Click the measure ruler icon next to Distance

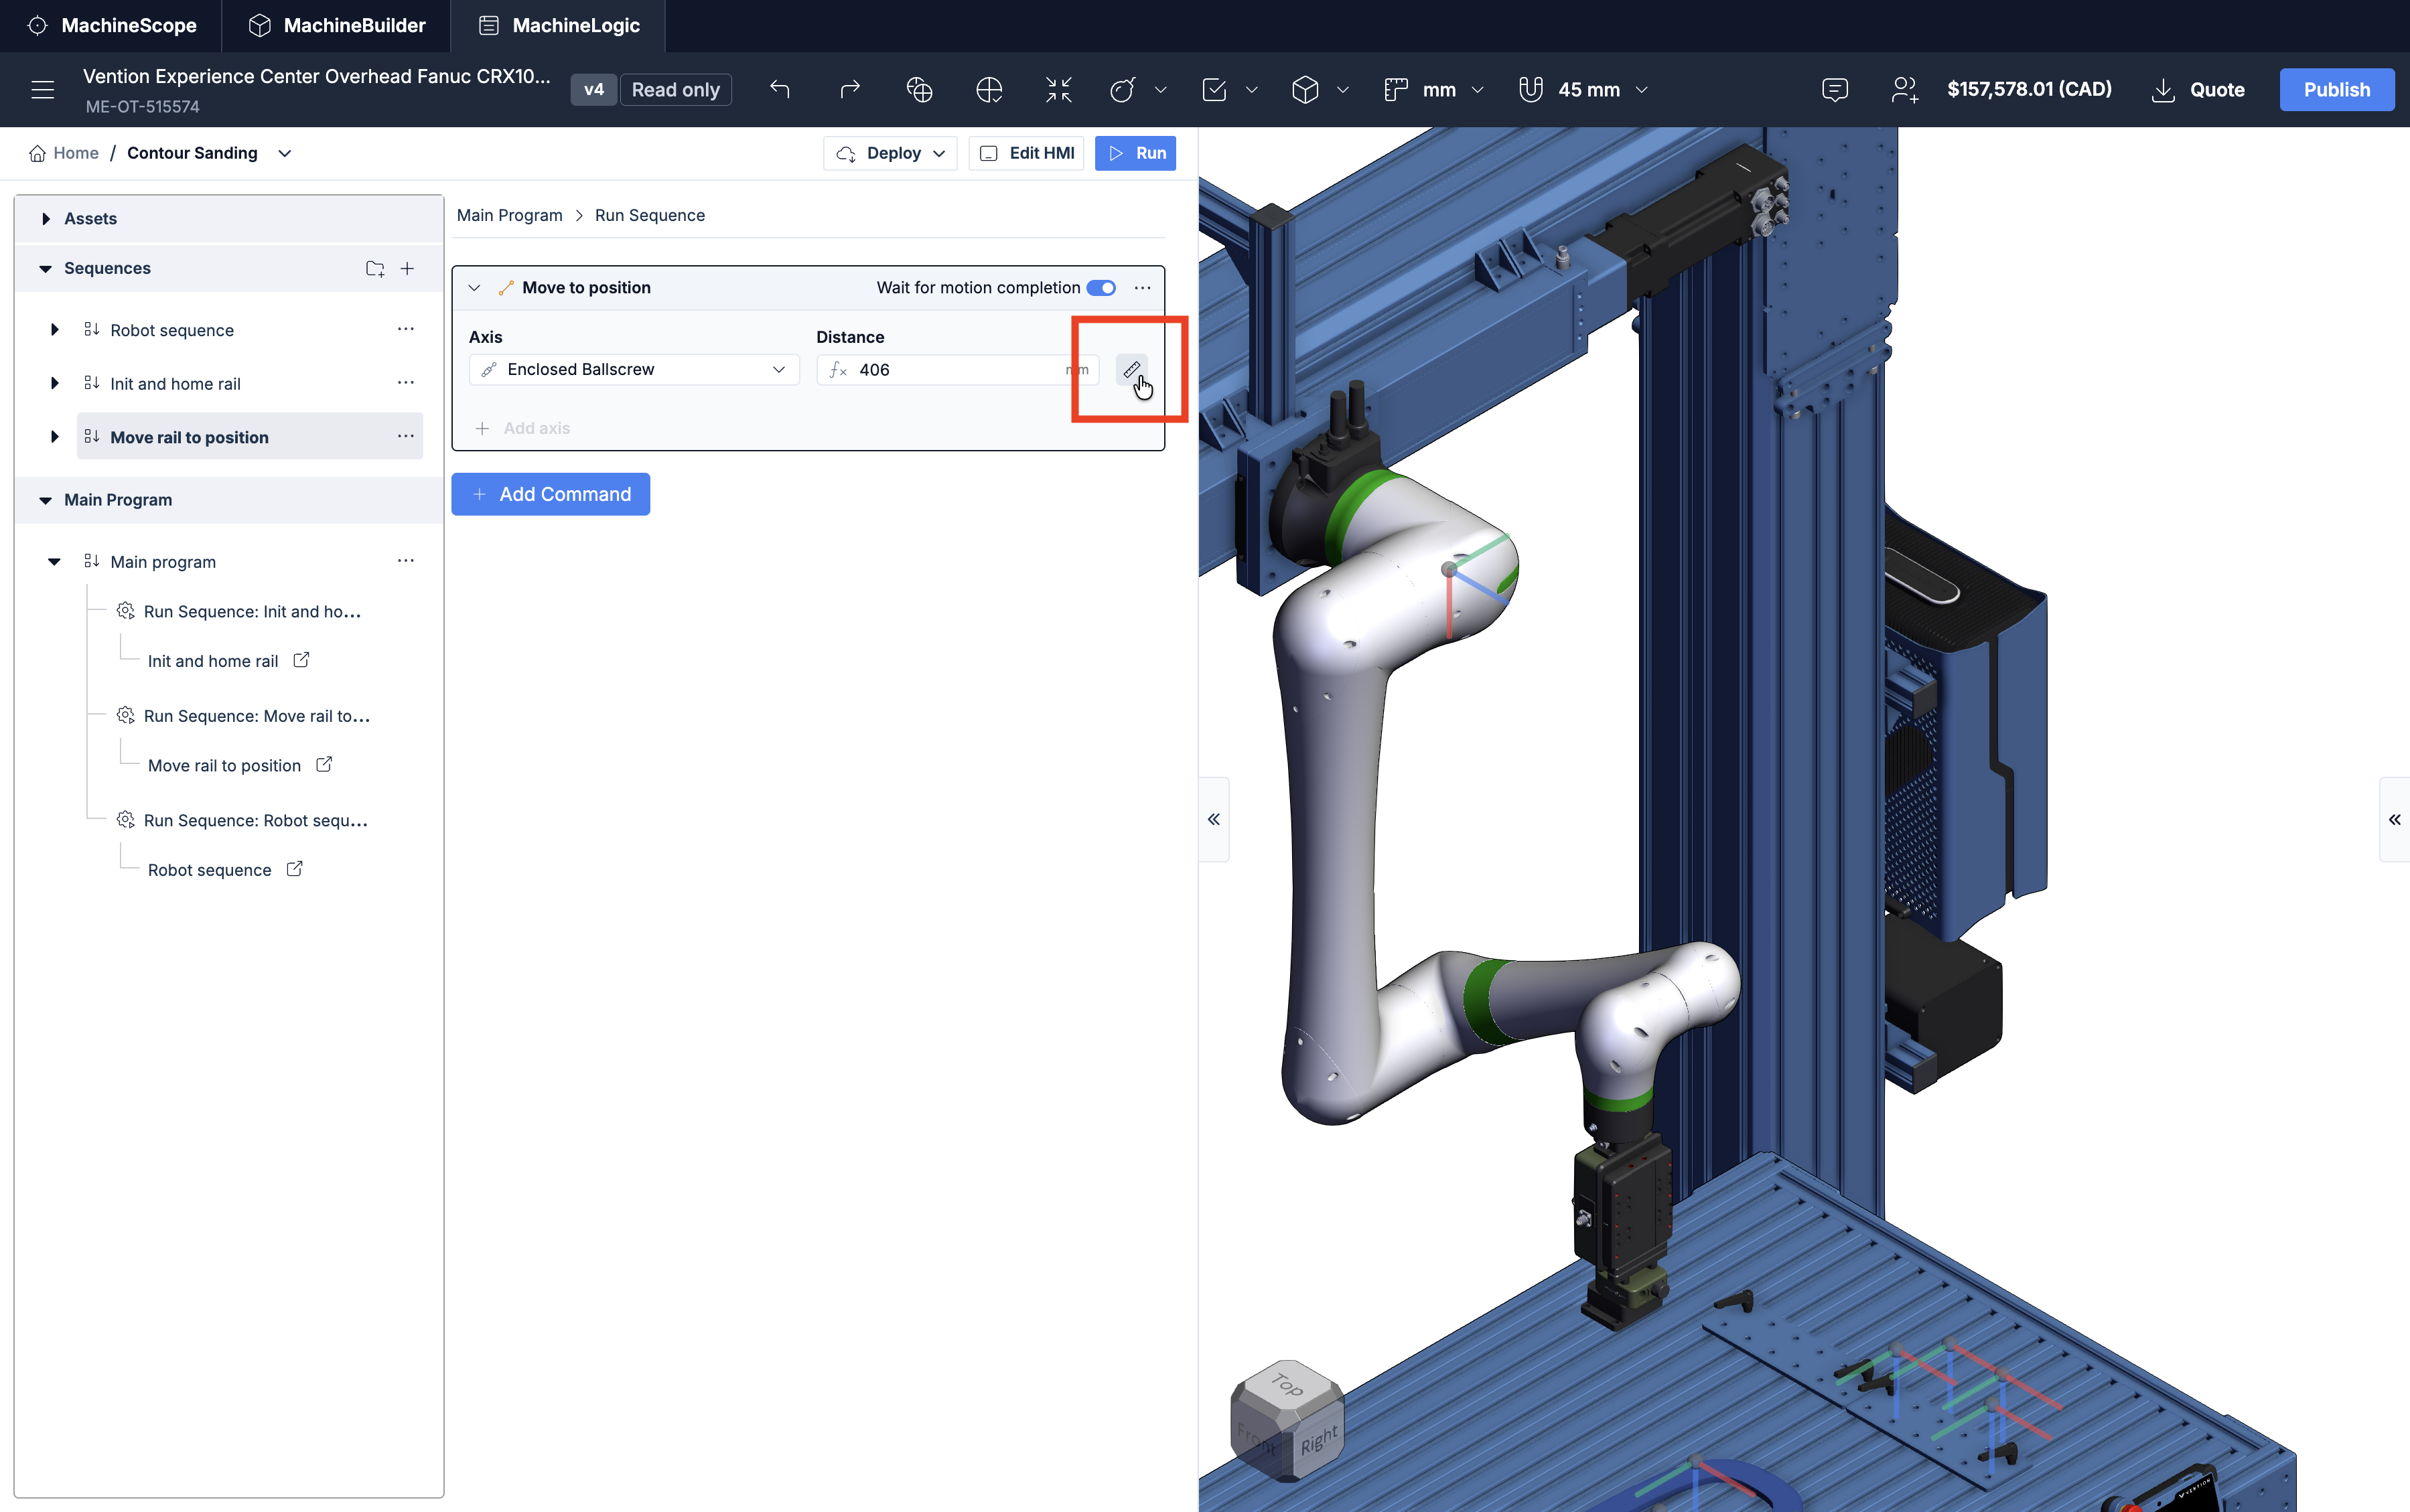[x=1131, y=370]
